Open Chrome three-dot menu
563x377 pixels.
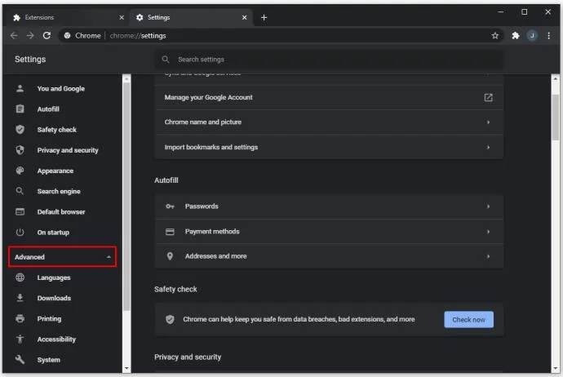548,36
